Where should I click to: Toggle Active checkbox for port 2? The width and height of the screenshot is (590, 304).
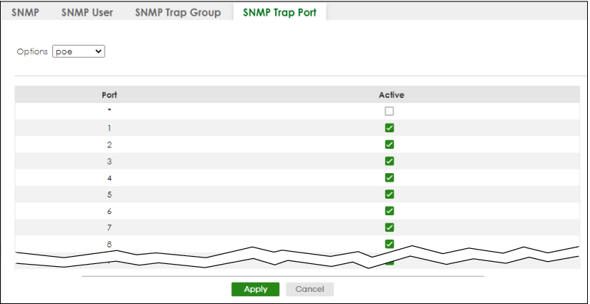(x=390, y=144)
